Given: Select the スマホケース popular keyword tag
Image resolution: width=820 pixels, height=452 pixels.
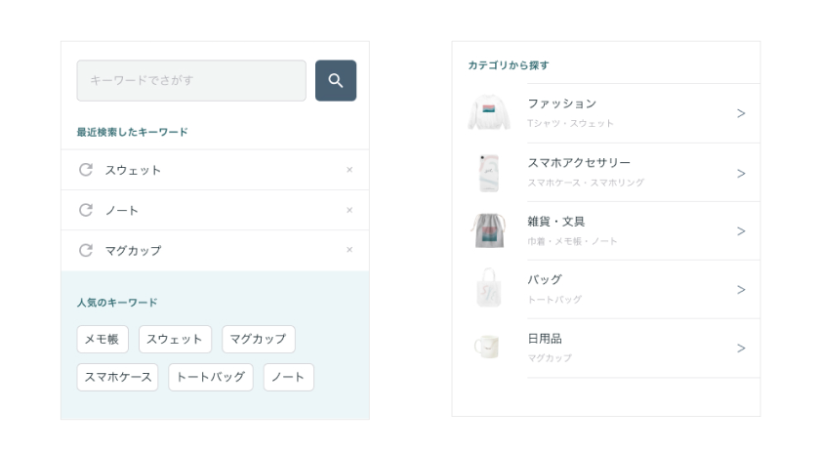Looking at the screenshot, I should click(117, 377).
